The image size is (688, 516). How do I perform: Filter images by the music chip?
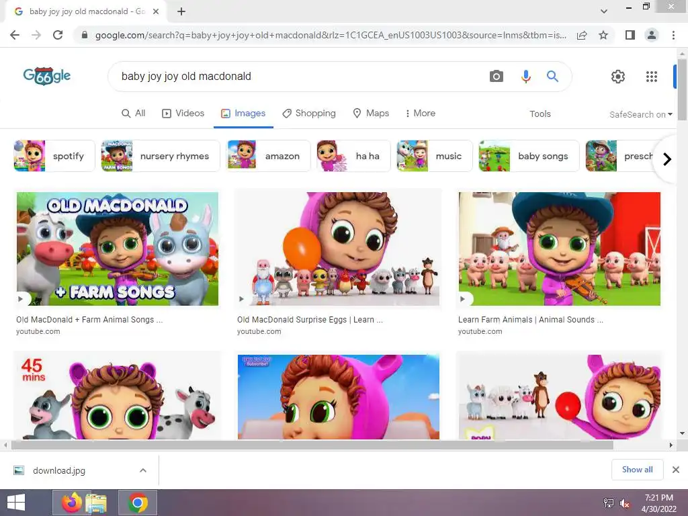[435, 156]
